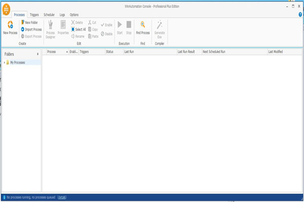This screenshot has width=304, height=202.
Task: Sort by the Last Run column header
Action: coord(150,52)
